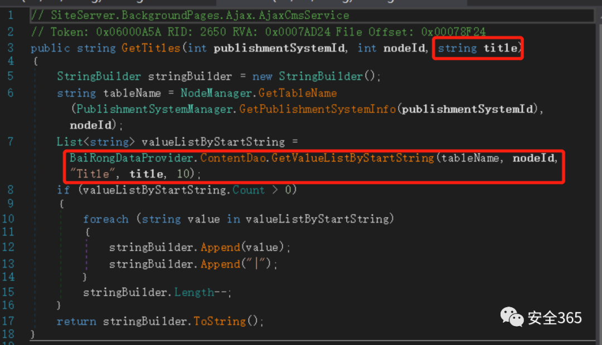Follow the GetValueListByStartString method call

pyautogui.click(x=352, y=158)
